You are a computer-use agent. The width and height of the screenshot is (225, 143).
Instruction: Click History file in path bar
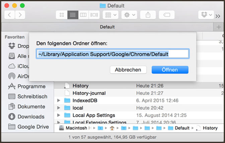(x=207, y=128)
